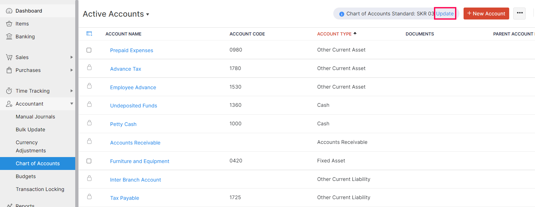Sort by the Account Type column header

[334, 34]
